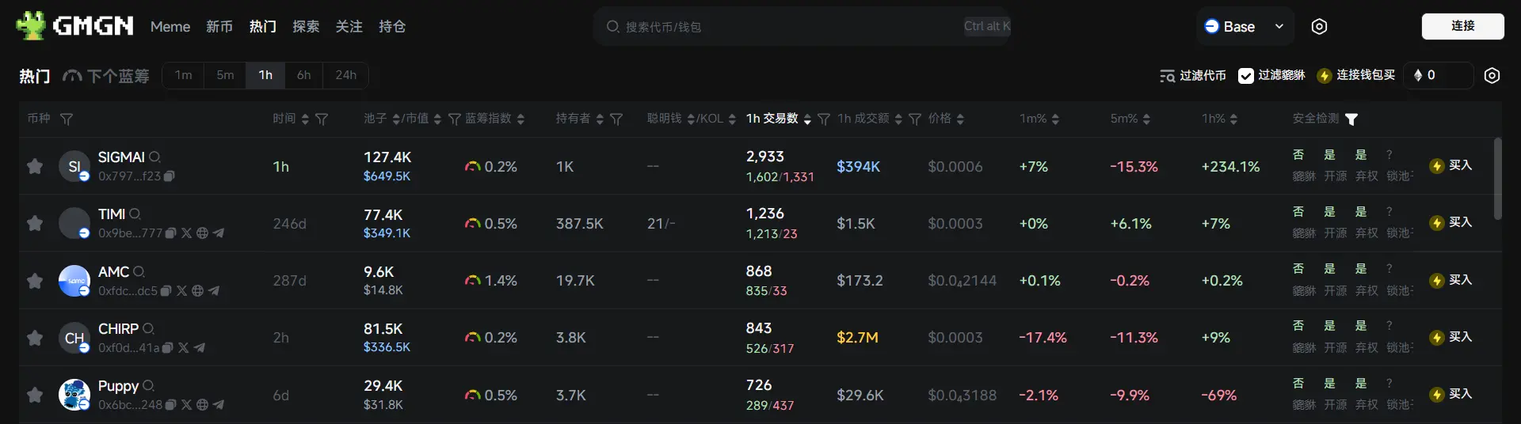This screenshot has height=424, width=1521.
Task: Star the TIMI token row
Action: coord(35,223)
